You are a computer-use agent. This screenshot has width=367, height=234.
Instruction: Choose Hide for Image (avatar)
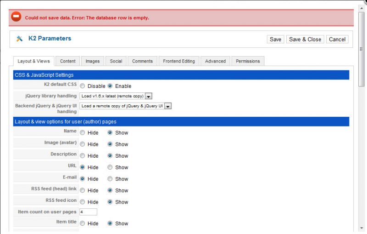coord(83,144)
